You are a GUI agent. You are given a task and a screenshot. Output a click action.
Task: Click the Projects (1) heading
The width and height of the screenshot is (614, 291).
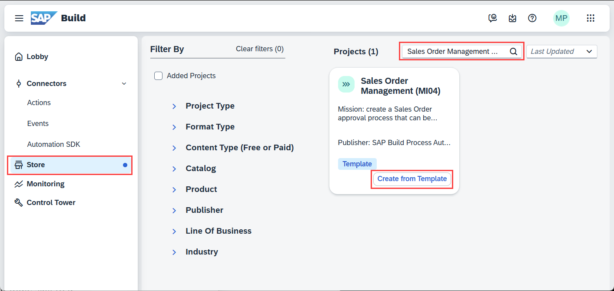[x=356, y=52]
